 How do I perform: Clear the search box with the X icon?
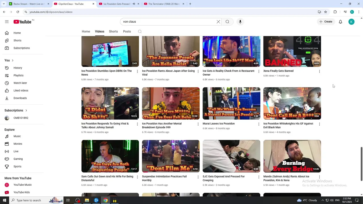coord(218,22)
